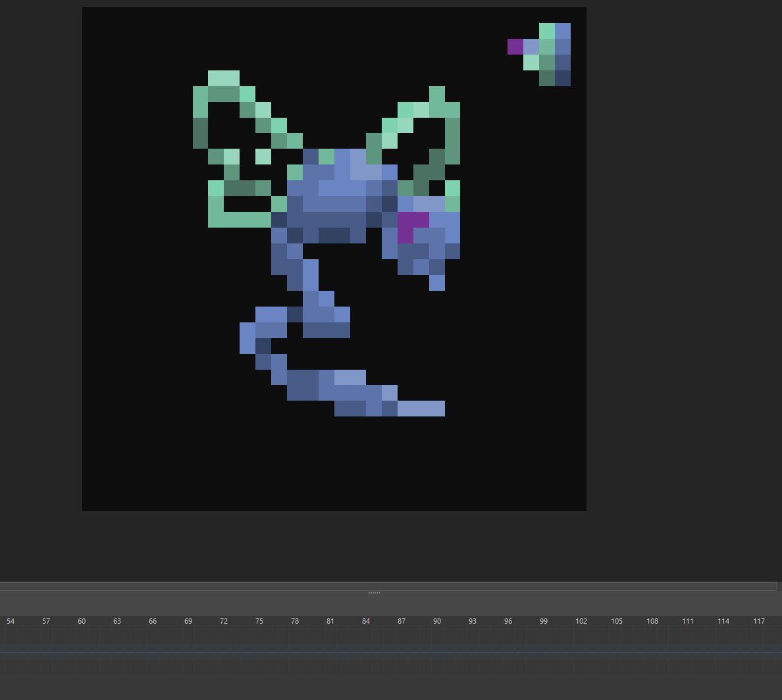Image resolution: width=782 pixels, height=700 pixels.
Task: Jump to frame 102 in the timeline
Action: tap(581, 621)
